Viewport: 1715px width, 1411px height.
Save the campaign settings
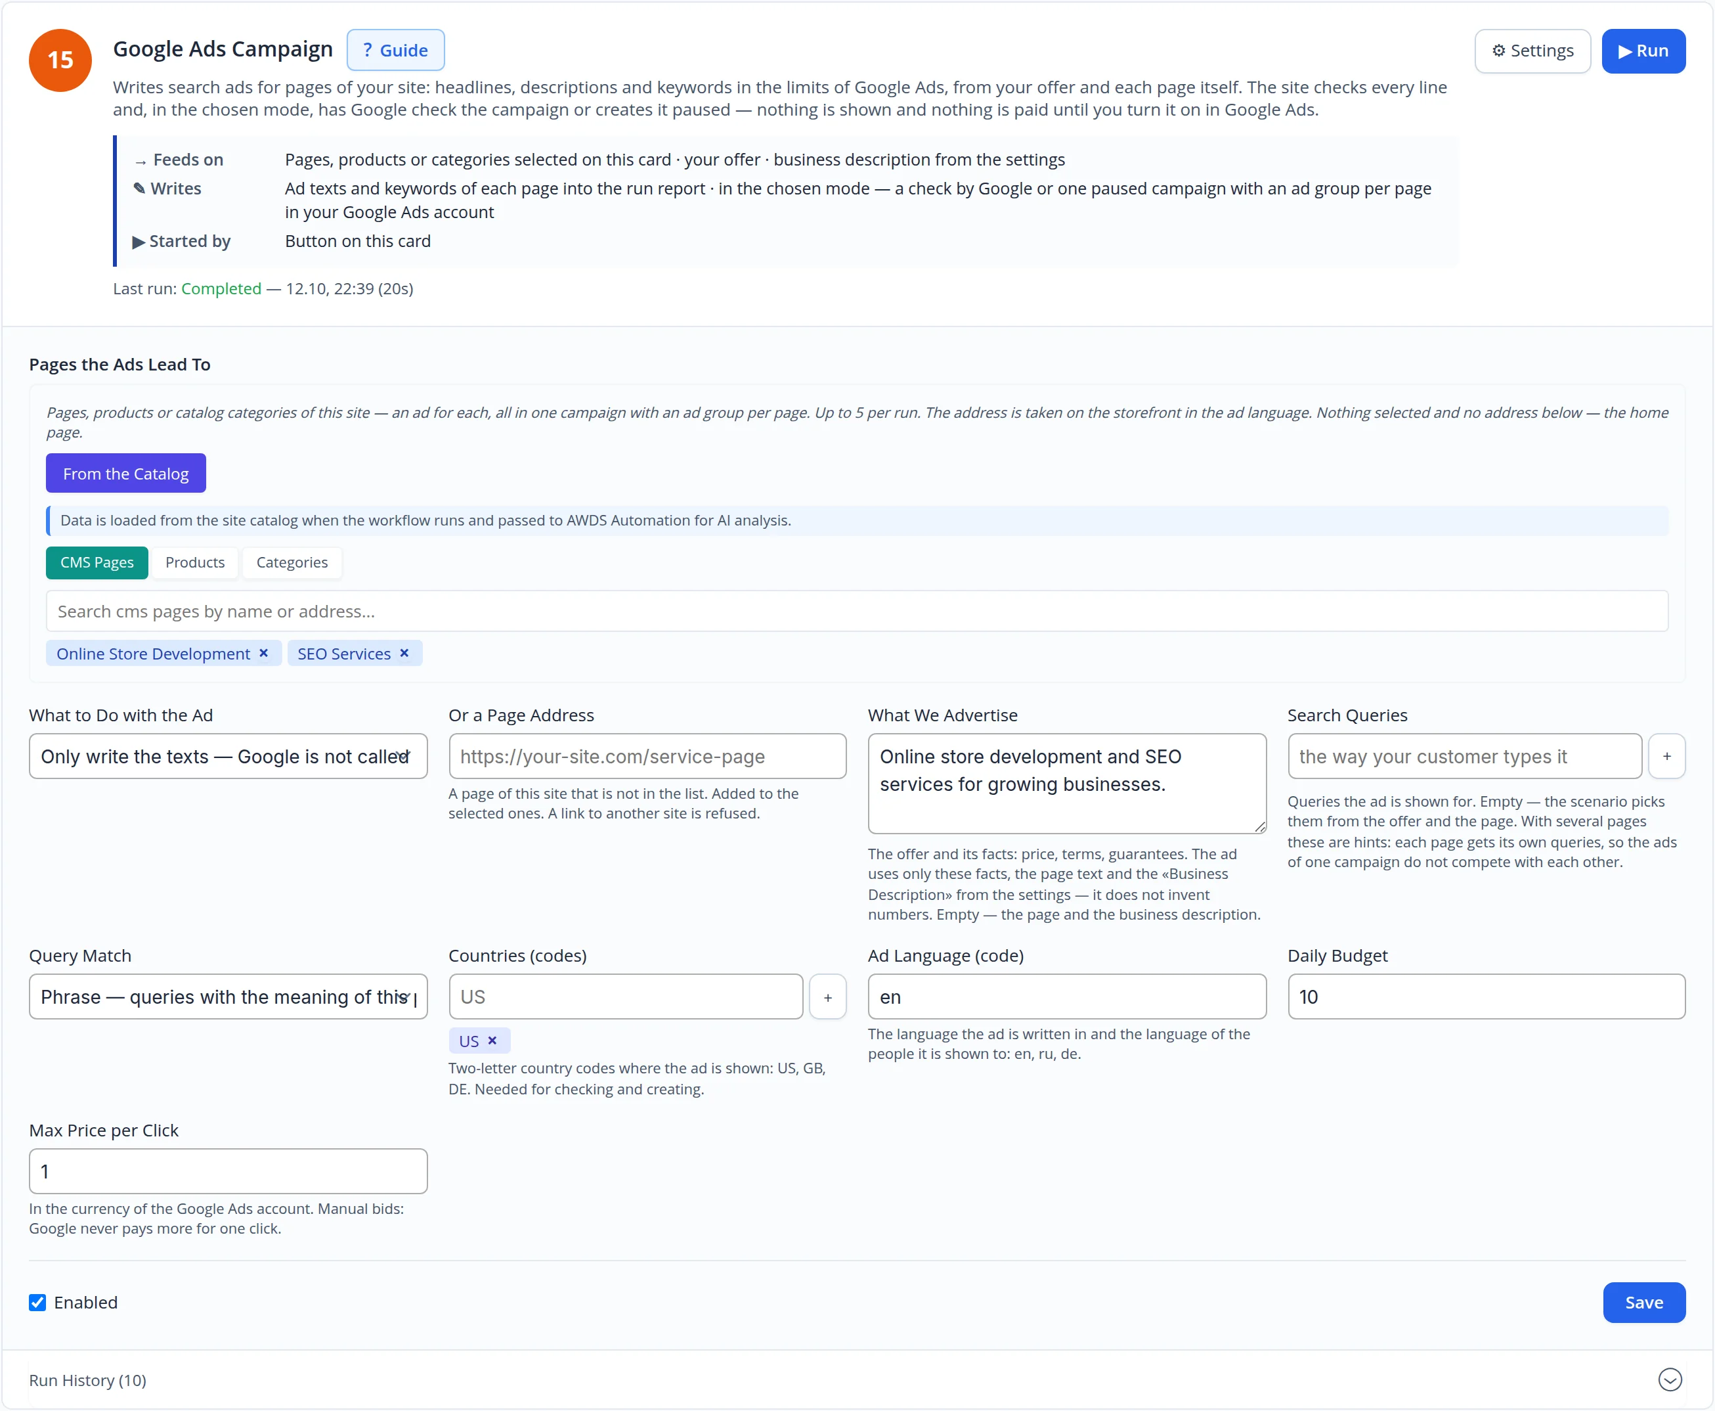[x=1644, y=1302]
